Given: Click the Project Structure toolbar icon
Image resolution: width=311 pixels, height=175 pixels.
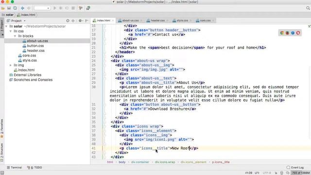Looking at the screenshot, I should point(88,8).
